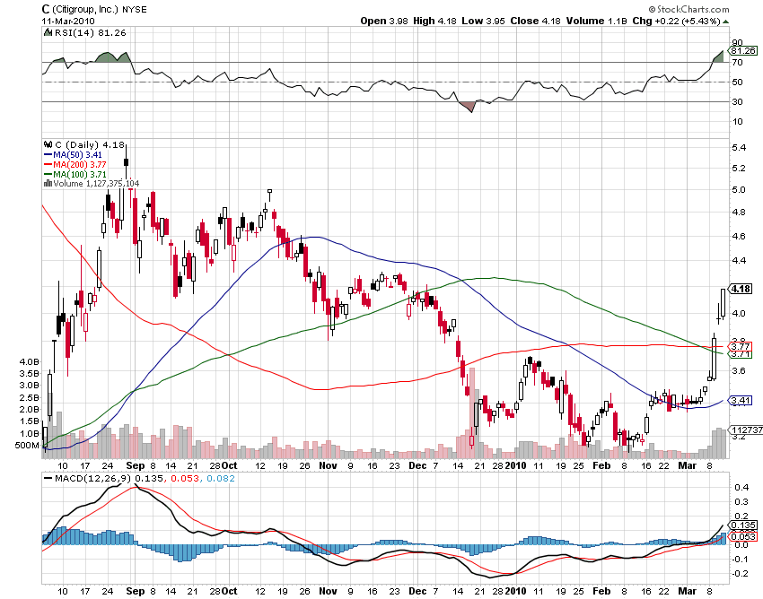Click the Sep label below the MACD panel
The width and height of the screenshot is (763, 599).
(x=136, y=591)
